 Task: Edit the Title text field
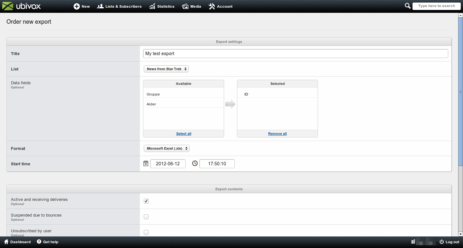pos(295,54)
